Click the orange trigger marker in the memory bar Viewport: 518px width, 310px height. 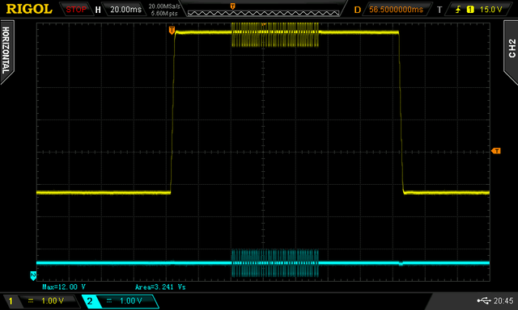pos(232,6)
